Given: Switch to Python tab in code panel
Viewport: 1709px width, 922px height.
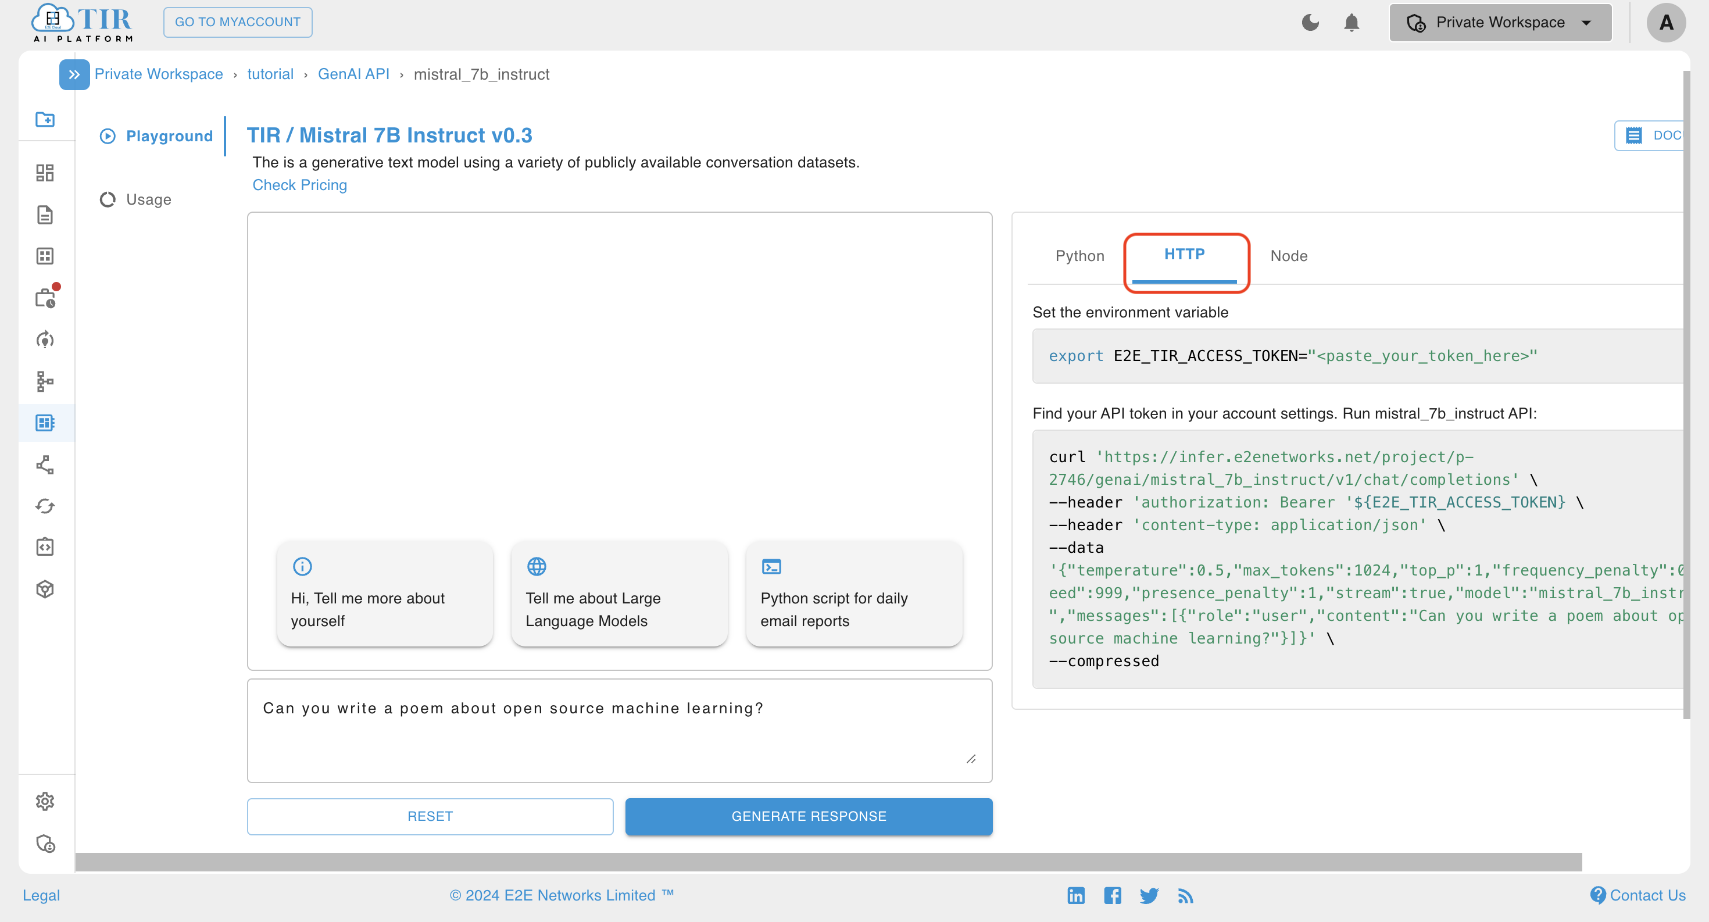Looking at the screenshot, I should pyautogui.click(x=1078, y=255).
